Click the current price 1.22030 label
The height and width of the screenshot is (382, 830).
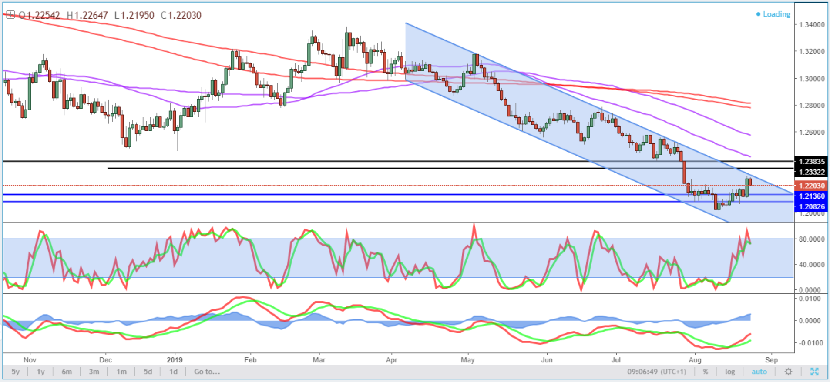click(x=811, y=186)
